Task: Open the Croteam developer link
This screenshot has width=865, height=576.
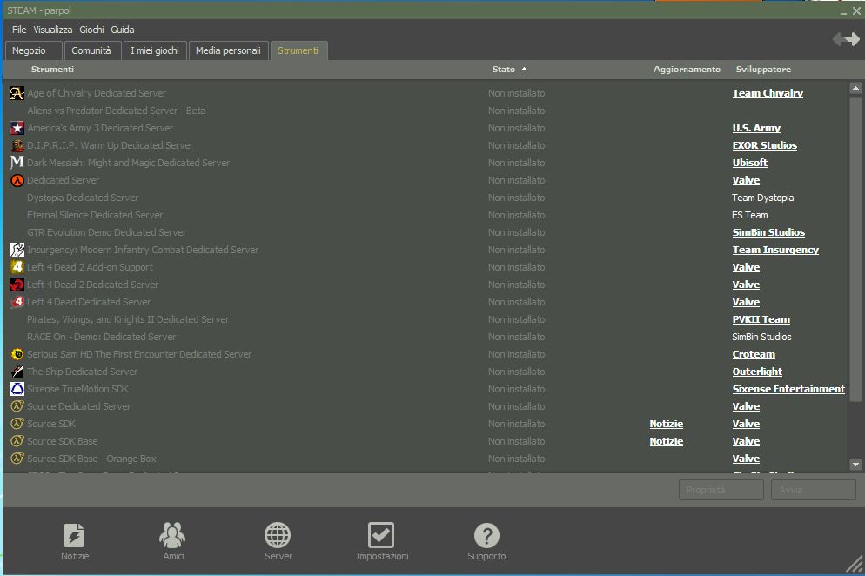Action: (x=754, y=354)
